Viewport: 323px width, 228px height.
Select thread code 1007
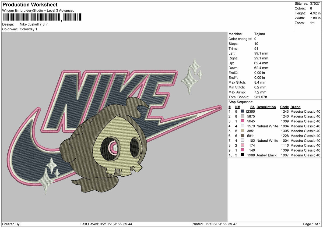click(285, 155)
